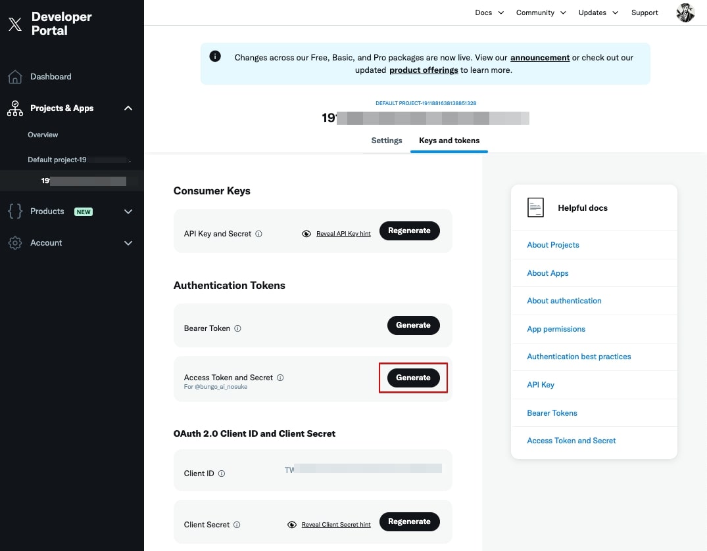This screenshot has height=551, width=707.
Task: Click the Account gear icon
Action: tap(15, 242)
